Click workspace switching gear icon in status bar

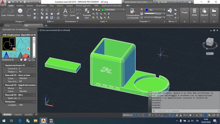[190, 115]
